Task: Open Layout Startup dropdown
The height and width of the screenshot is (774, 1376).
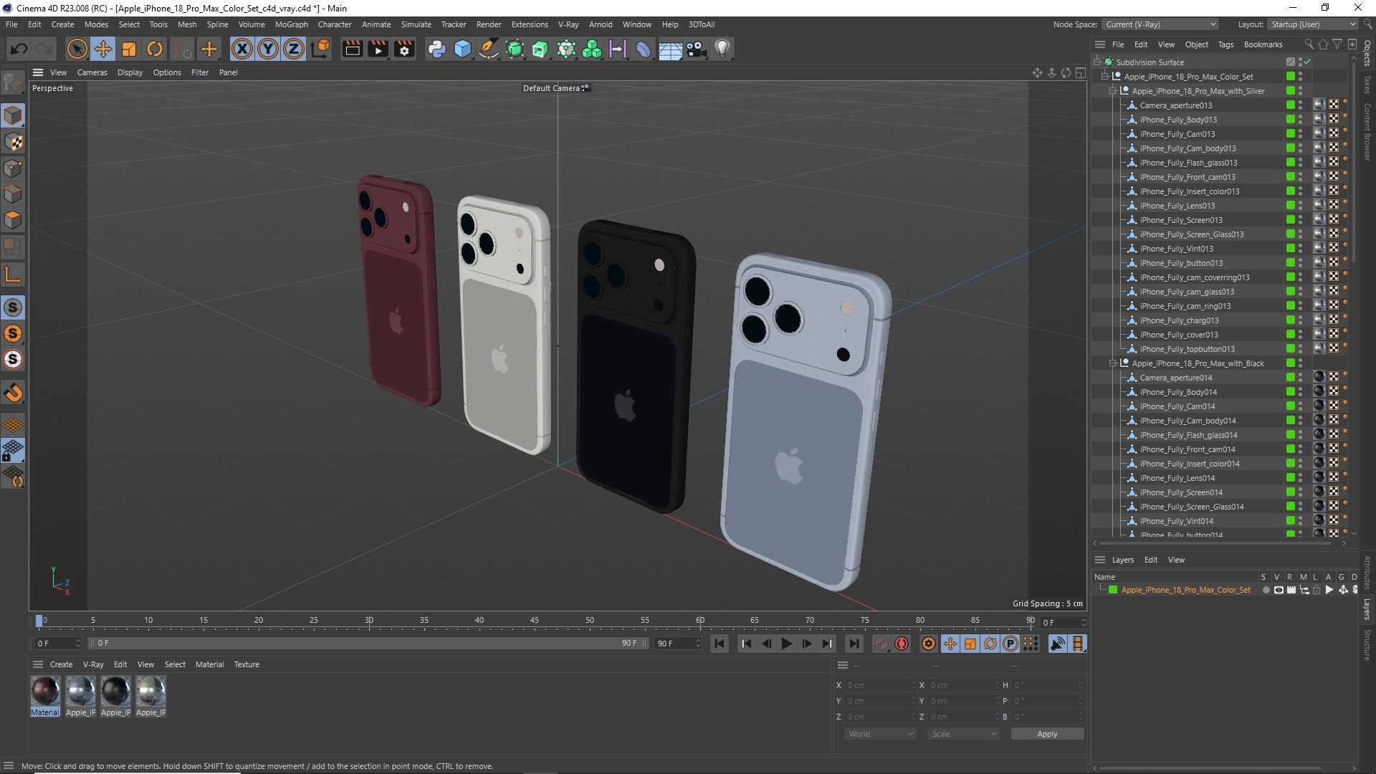Action: [1312, 24]
